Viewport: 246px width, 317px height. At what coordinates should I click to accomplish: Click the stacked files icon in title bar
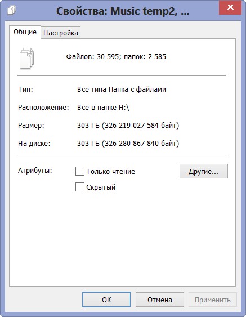11,10
